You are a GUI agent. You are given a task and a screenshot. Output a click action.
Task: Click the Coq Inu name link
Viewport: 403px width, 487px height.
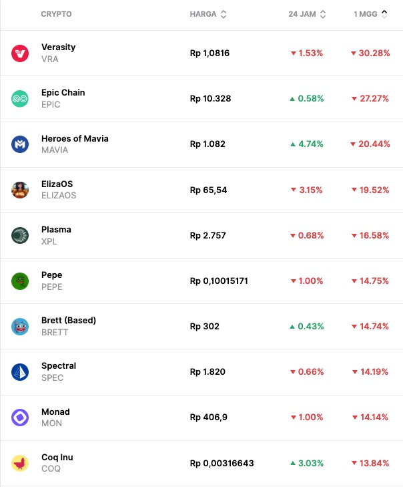(57, 458)
